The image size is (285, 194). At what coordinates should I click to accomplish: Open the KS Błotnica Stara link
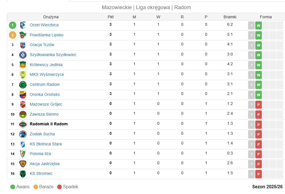tap(46, 144)
